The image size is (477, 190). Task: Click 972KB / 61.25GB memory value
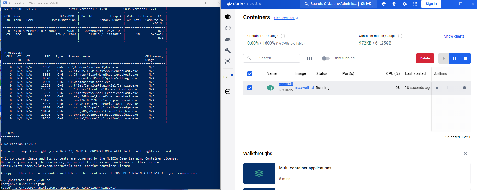tap(375, 43)
